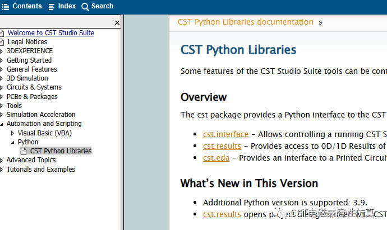Expand the Visual Basic (VBA) node arrow
Viewport: 387px width, 230px height.
12,133
